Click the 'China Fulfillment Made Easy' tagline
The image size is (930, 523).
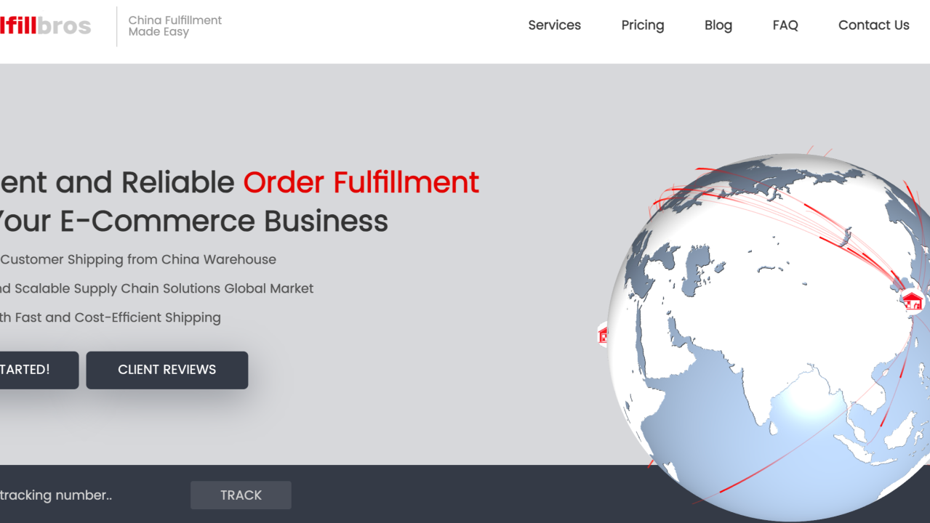175,26
